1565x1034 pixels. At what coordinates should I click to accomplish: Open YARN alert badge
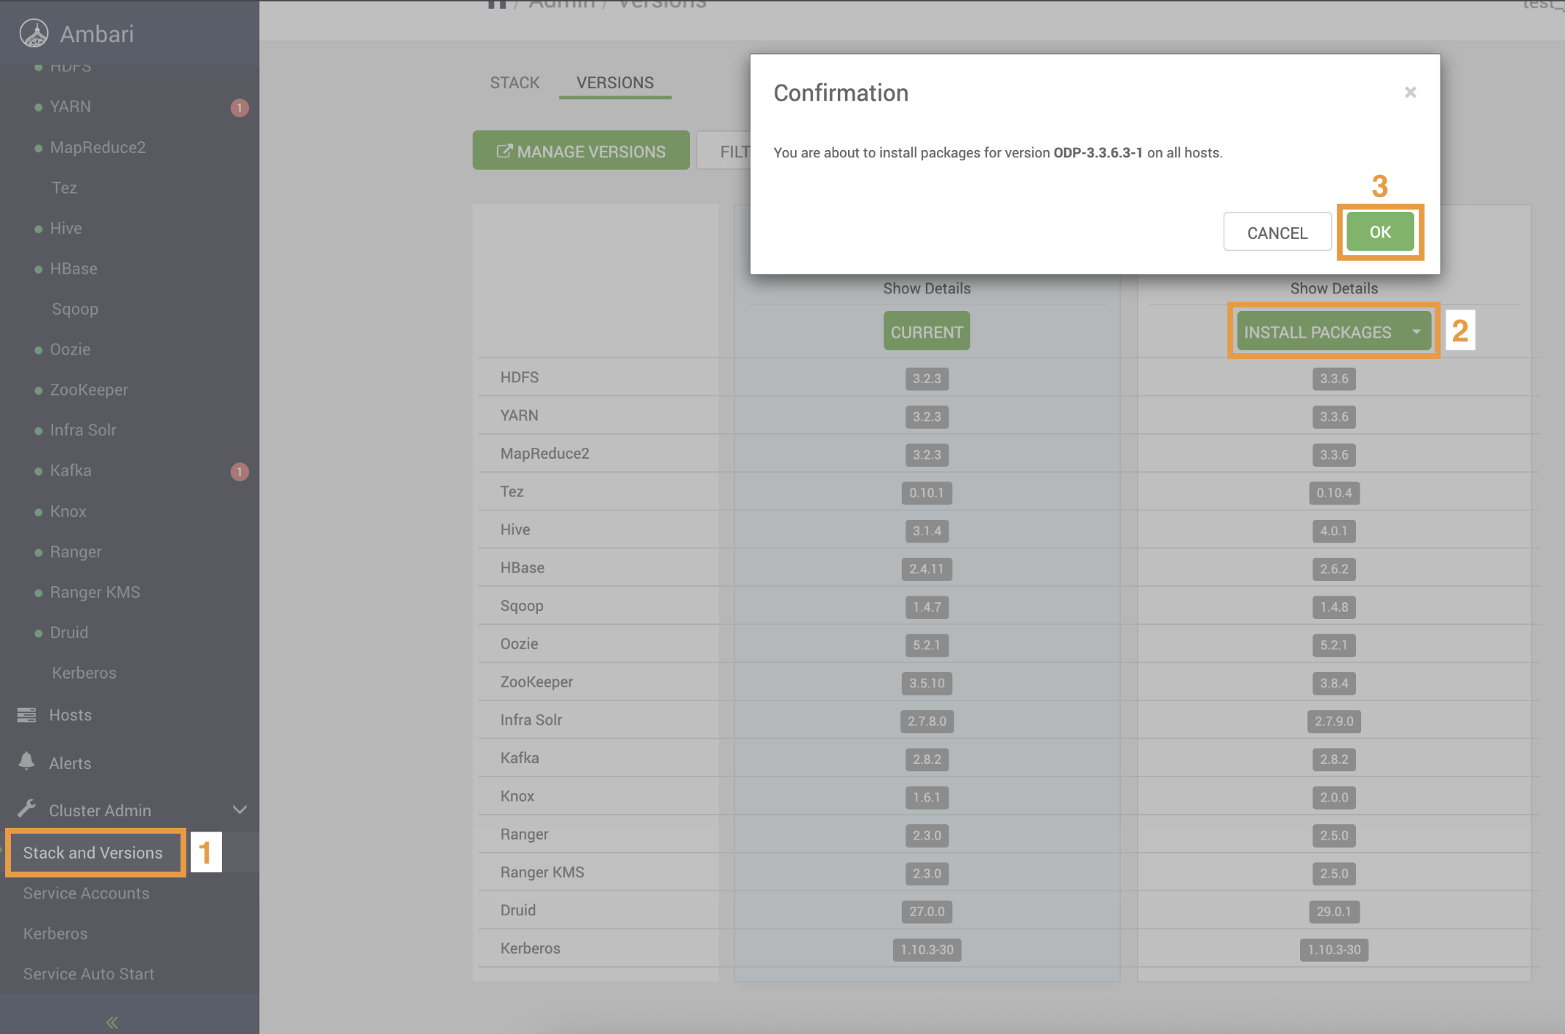(x=239, y=108)
